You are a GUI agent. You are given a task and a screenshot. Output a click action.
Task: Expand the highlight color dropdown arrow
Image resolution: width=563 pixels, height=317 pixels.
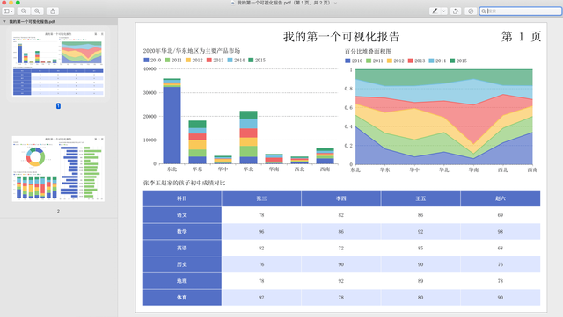tap(443, 11)
